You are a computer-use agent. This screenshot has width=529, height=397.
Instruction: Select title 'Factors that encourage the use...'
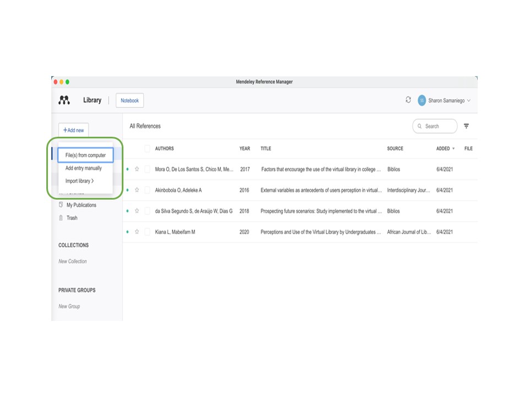coord(321,169)
